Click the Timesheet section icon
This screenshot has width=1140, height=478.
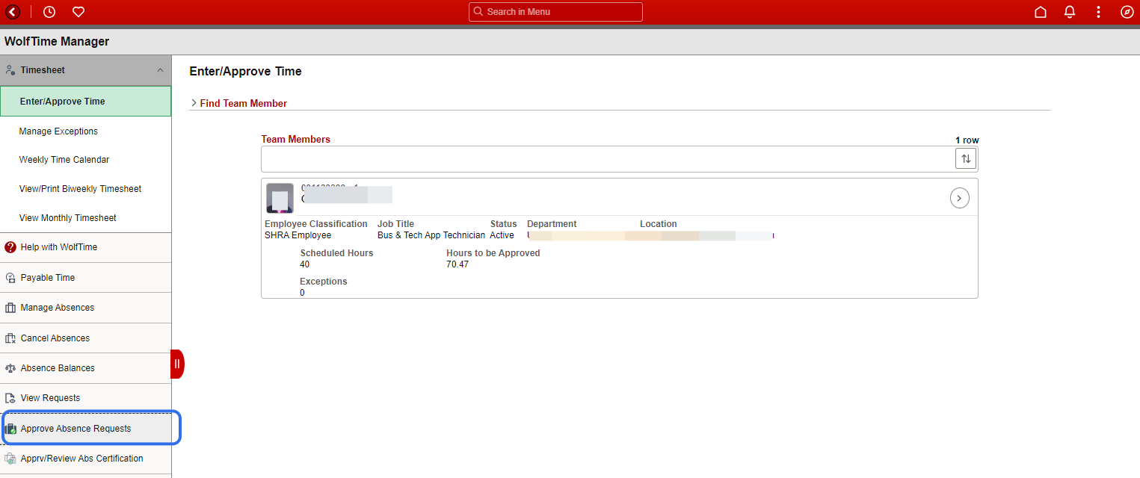(10, 70)
